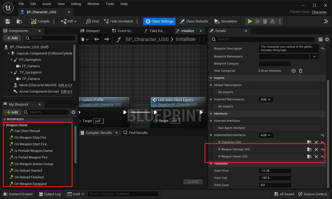Navigate back with the left arrow

click(x=97, y=39)
